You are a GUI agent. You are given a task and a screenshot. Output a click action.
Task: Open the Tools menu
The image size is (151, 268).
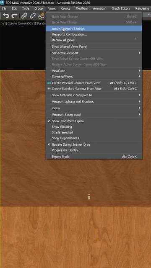[26, 8]
